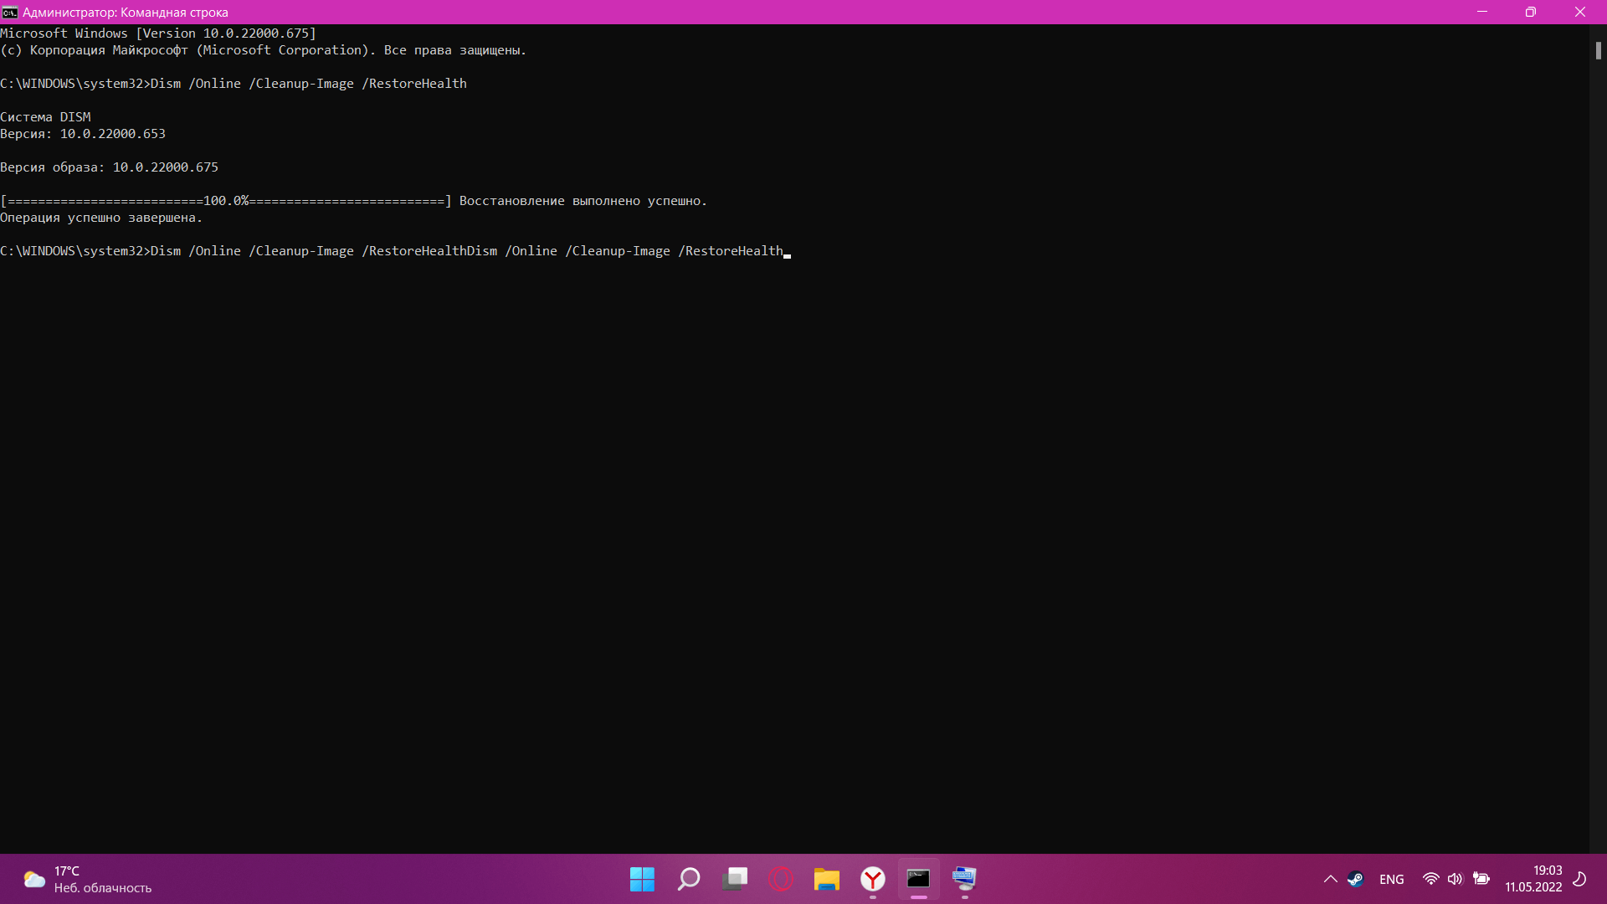Open Steam tray icon
This screenshot has width=1607, height=904.
coord(1355,879)
